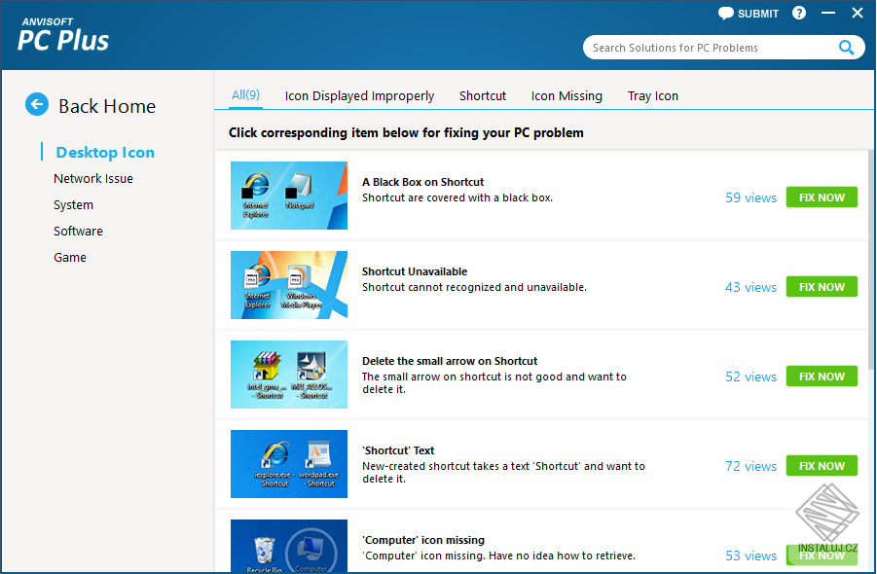Open thumbnail for Delete the small arrow
The width and height of the screenshot is (877, 574).
click(289, 375)
